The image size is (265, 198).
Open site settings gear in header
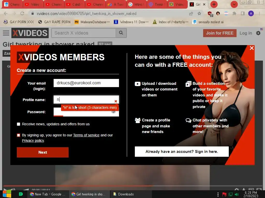[258, 33]
